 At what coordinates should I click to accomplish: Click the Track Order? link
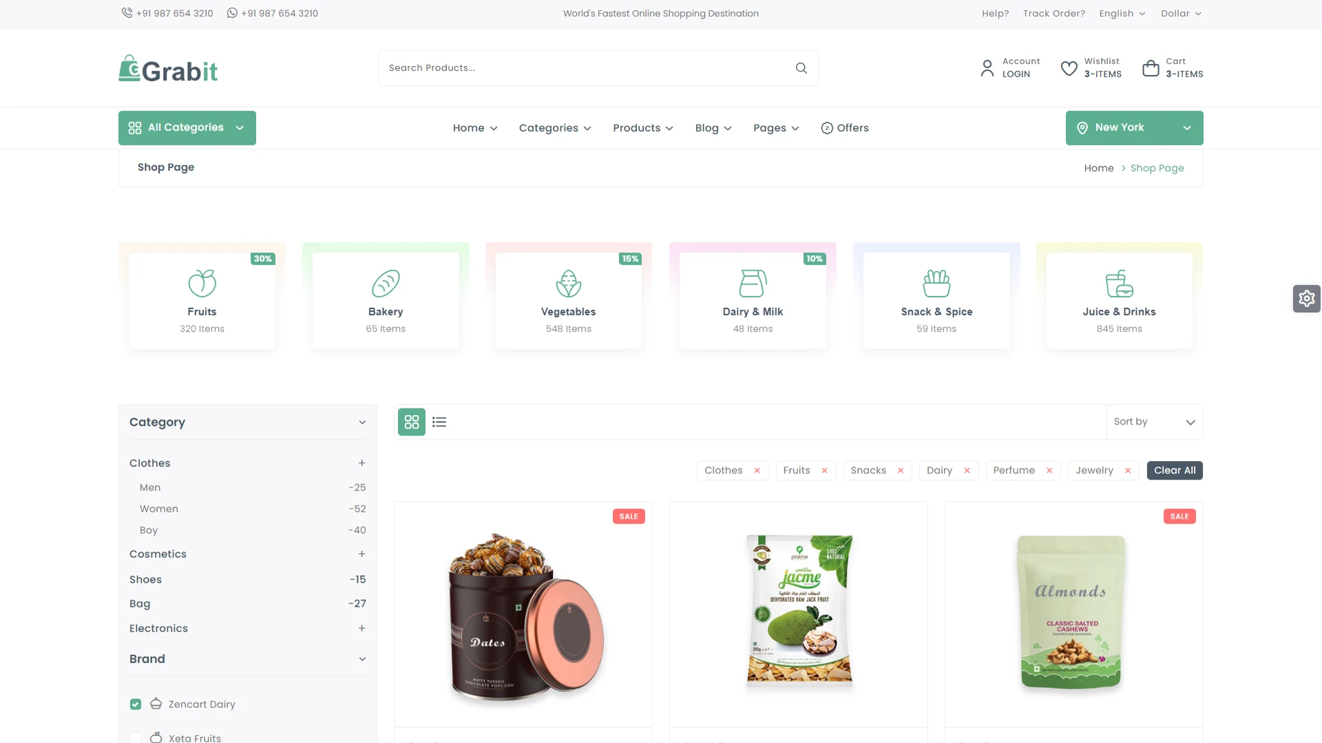[x=1053, y=13]
